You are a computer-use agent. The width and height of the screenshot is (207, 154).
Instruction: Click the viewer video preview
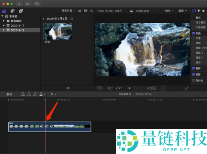point(142,50)
